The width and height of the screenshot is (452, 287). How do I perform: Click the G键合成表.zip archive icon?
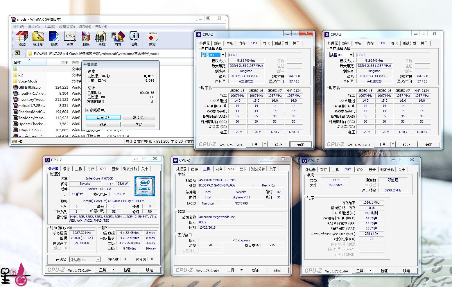coord(15,87)
